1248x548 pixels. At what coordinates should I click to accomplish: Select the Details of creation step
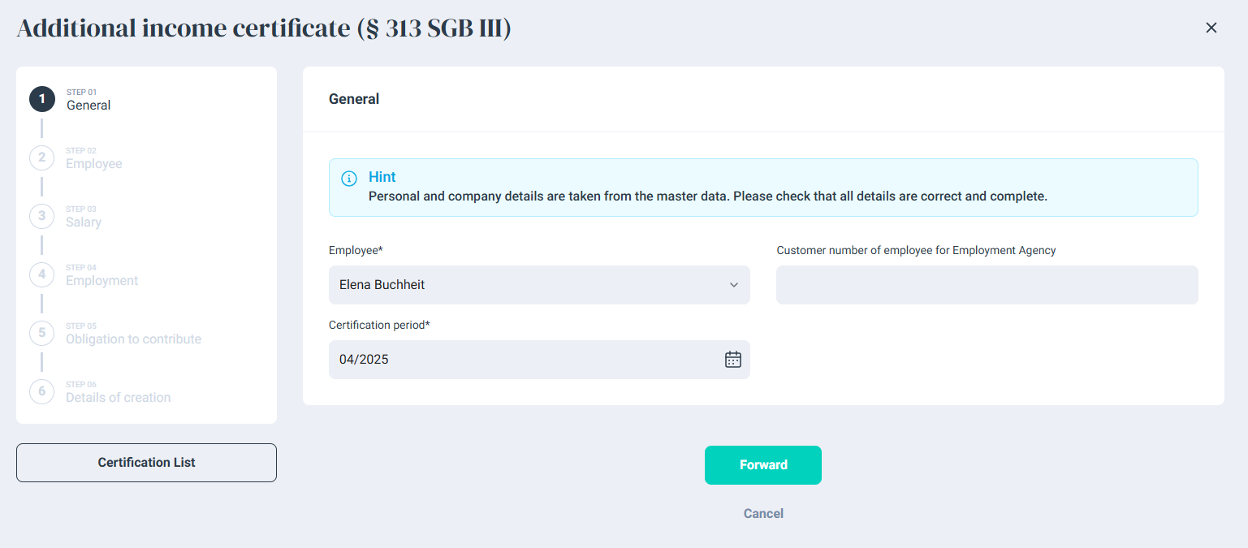(118, 398)
